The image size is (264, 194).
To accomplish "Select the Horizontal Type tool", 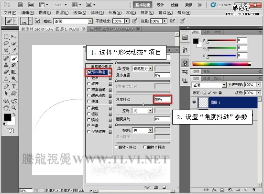I will tap(14, 87).
